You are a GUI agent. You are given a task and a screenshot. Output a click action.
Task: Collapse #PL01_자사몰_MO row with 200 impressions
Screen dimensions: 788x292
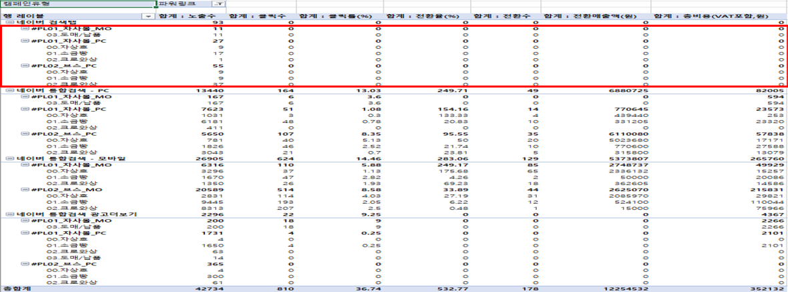click(x=25, y=221)
